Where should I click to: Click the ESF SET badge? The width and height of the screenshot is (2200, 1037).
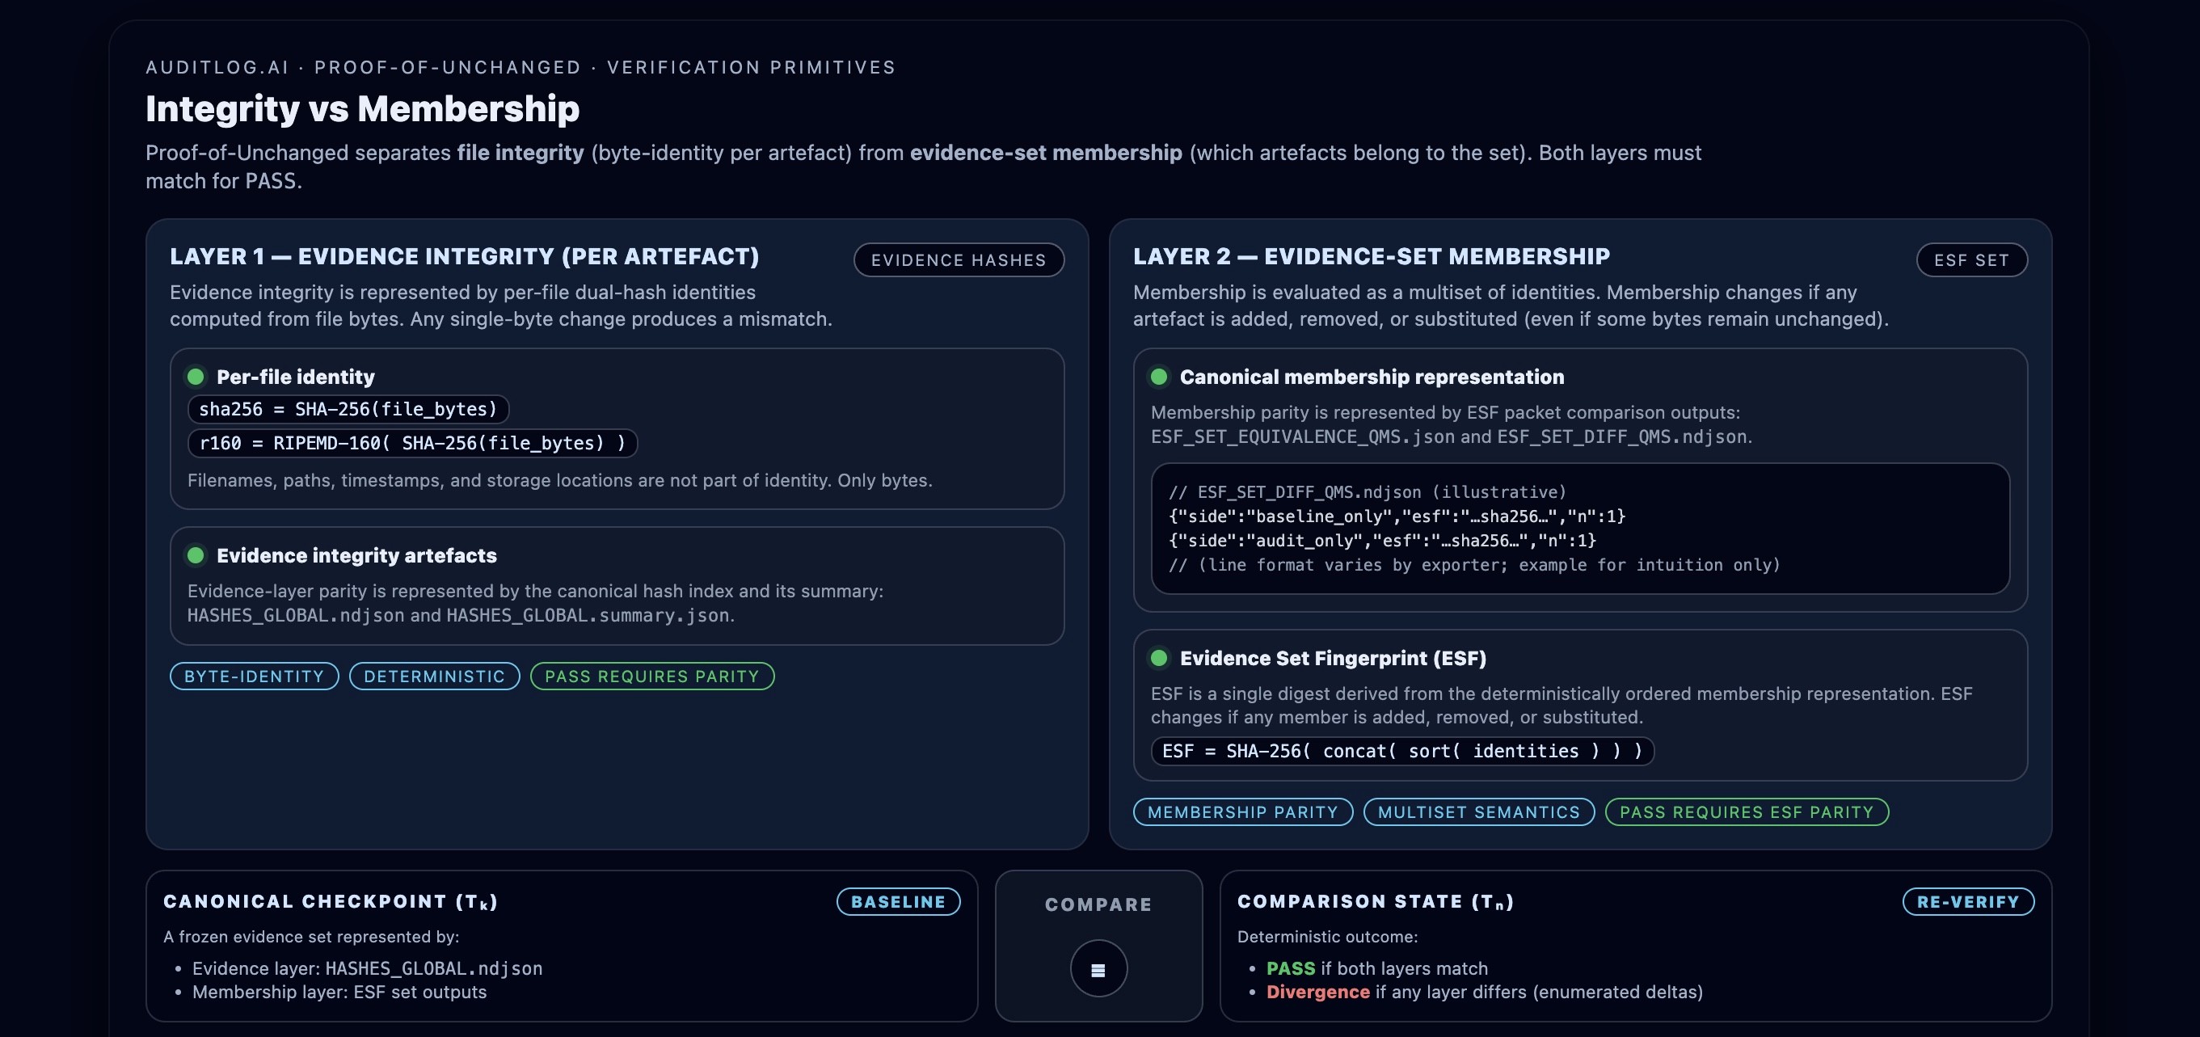1971,259
